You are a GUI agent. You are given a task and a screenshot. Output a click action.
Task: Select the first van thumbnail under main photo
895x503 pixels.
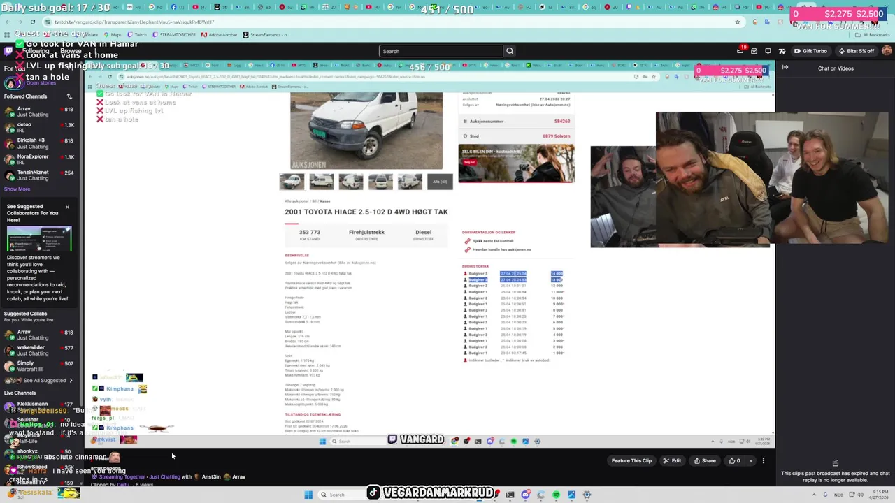pyautogui.click(x=292, y=182)
